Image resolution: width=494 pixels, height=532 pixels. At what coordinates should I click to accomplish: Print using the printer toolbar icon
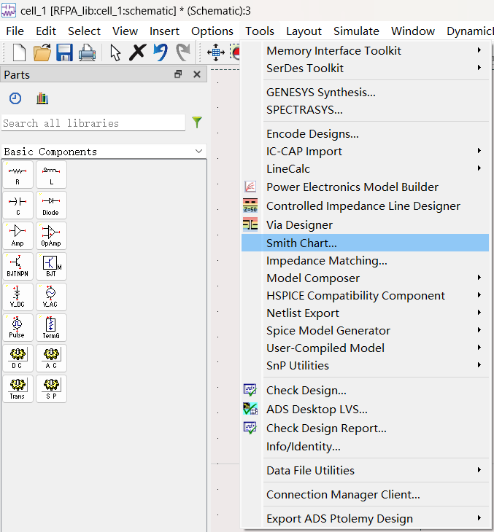(x=87, y=52)
